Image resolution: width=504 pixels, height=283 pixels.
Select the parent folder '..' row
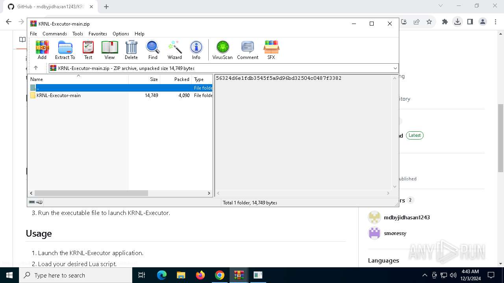tap(120, 88)
